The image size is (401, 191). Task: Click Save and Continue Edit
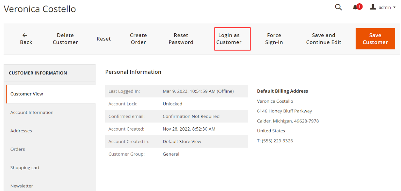(x=323, y=39)
